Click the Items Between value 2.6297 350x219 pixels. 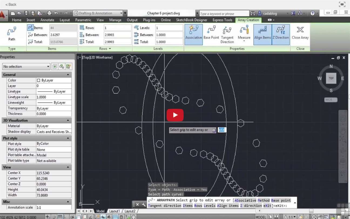(x=63, y=35)
